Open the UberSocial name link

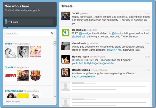(79, 30)
